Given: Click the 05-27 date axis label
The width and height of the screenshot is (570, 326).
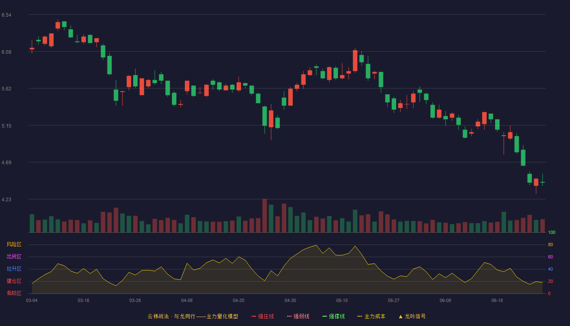Looking at the screenshot, I should [x=394, y=300].
